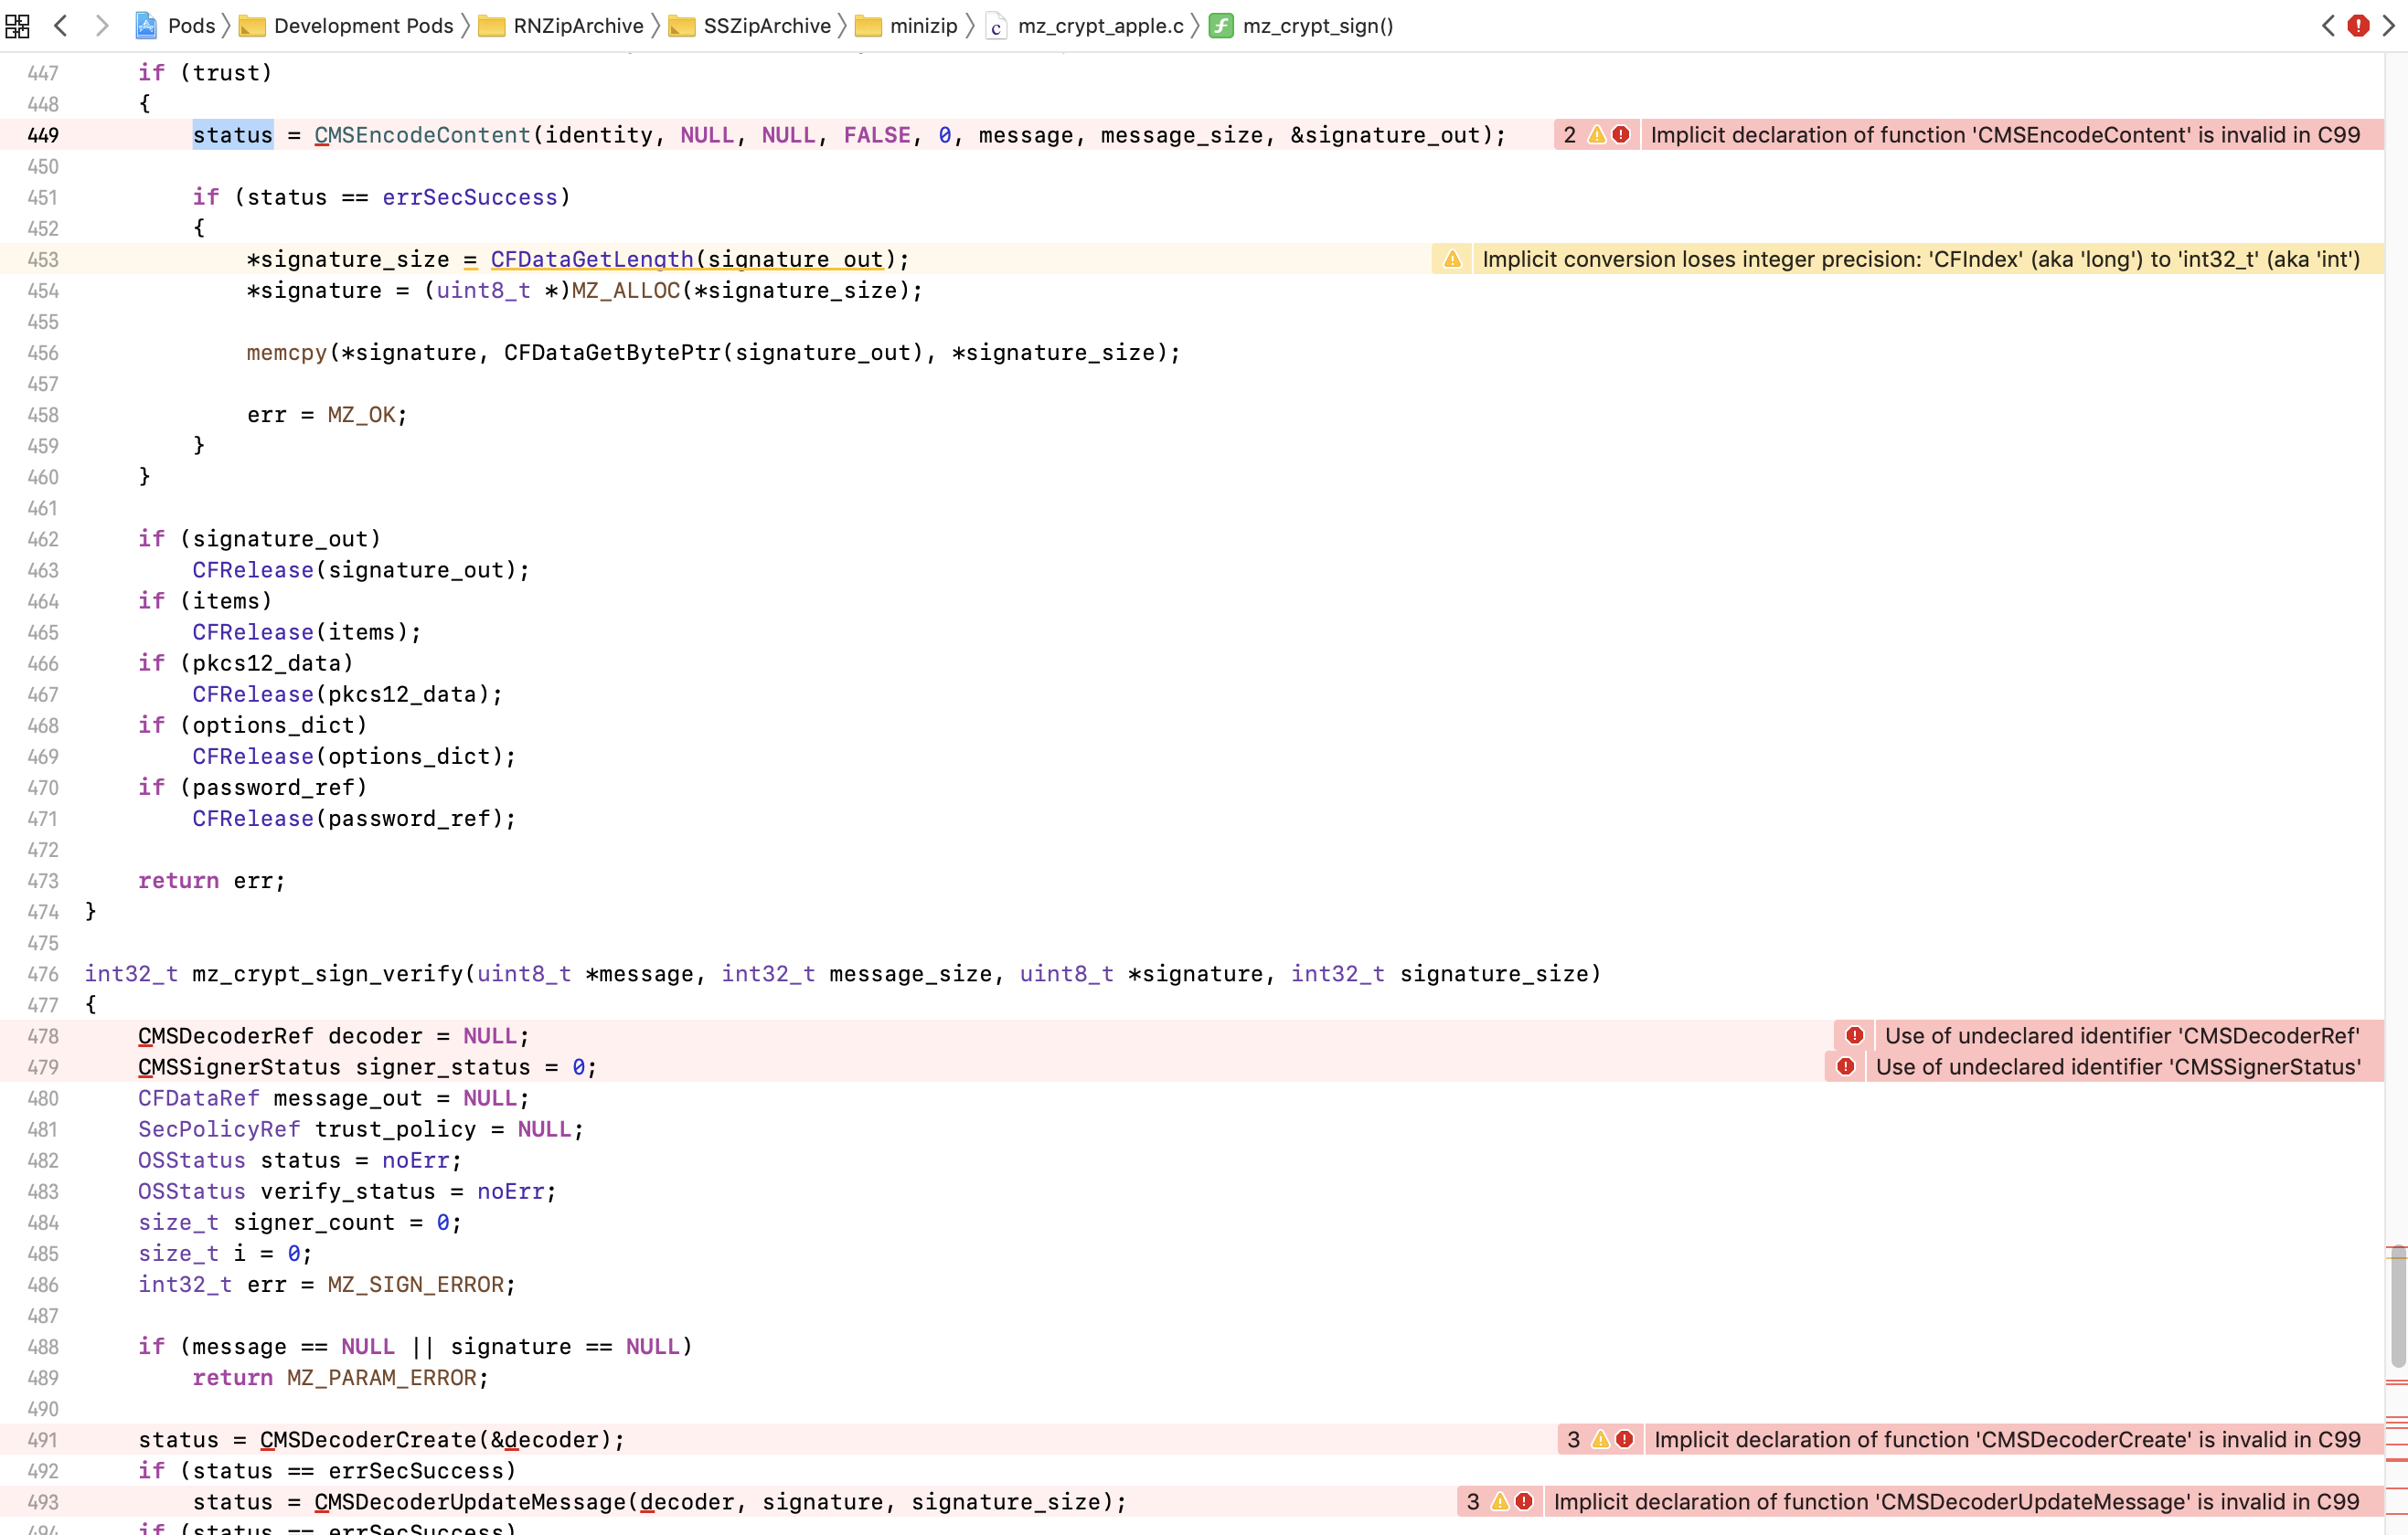Click the green function icon beside mz_crypt_sign()
Screen dimensions: 2408x1535
[1221, 26]
